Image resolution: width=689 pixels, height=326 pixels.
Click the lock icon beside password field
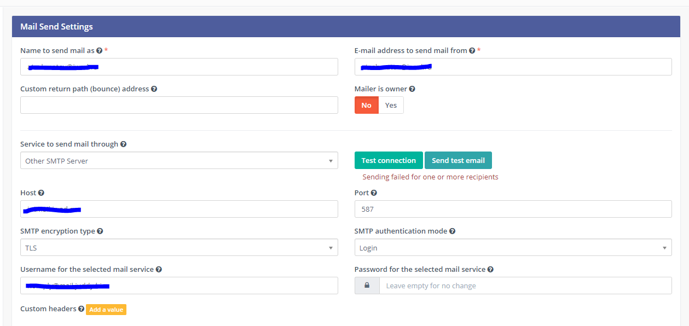click(367, 286)
